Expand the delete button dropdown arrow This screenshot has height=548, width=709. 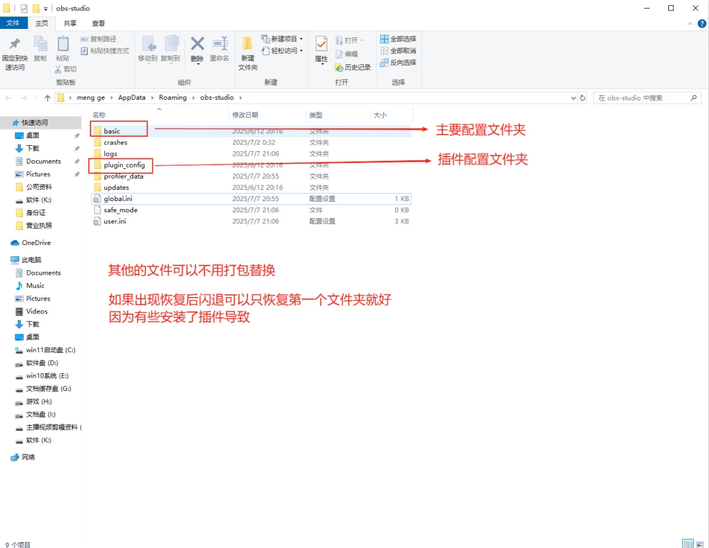tap(197, 64)
